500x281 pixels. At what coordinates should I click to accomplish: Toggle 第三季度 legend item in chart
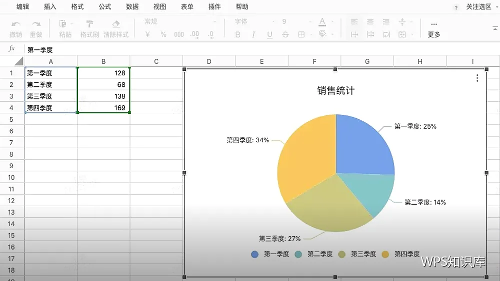(357, 254)
